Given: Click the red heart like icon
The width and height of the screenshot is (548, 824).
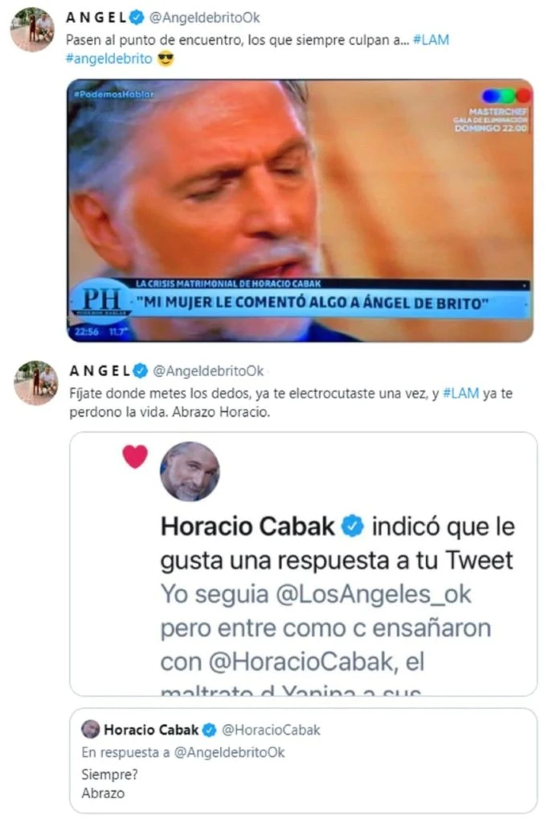Looking at the screenshot, I should pyautogui.click(x=135, y=456).
